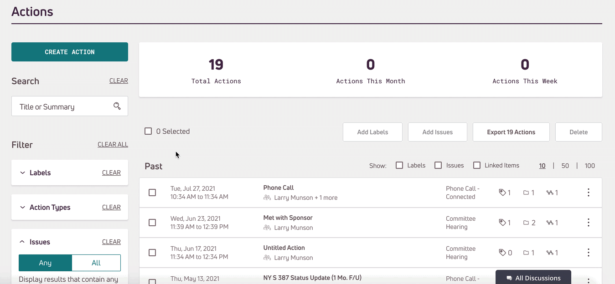Clear the Action Types filter
Viewport: 615px width, 284px height.
pos(111,207)
